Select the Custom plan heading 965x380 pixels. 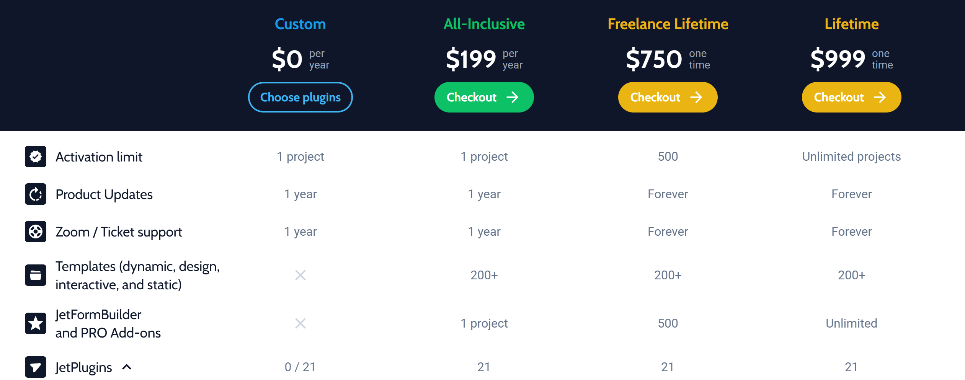pyautogui.click(x=300, y=24)
